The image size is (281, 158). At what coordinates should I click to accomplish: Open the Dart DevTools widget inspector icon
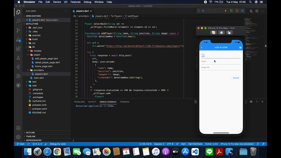pos(242,11)
